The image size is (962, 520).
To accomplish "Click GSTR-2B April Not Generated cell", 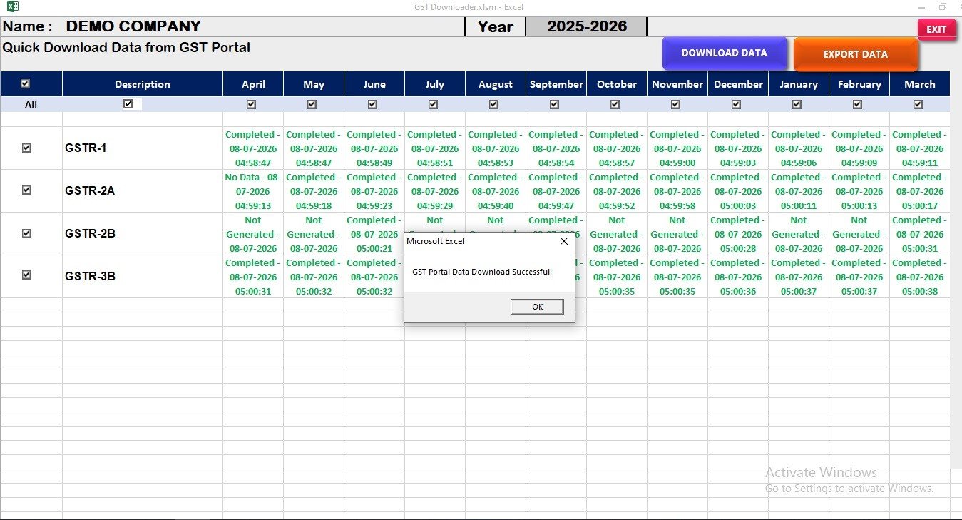I will pyautogui.click(x=253, y=234).
